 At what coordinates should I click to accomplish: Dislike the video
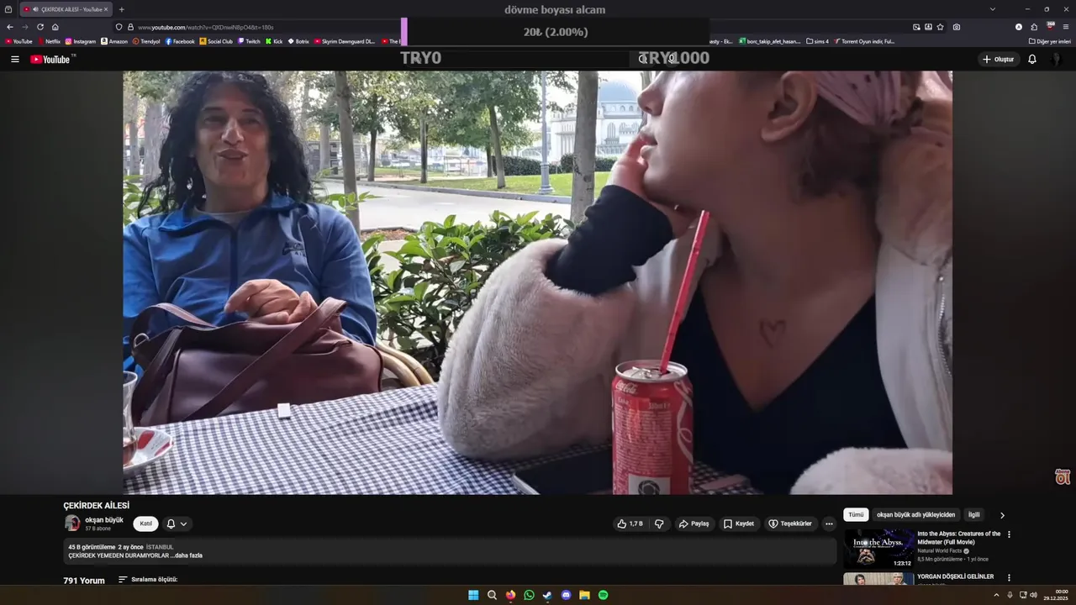click(659, 523)
